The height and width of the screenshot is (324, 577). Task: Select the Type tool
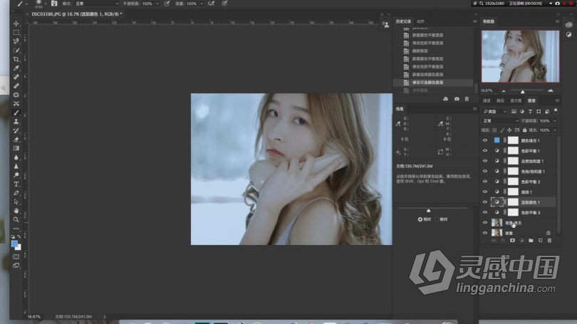coord(16,184)
